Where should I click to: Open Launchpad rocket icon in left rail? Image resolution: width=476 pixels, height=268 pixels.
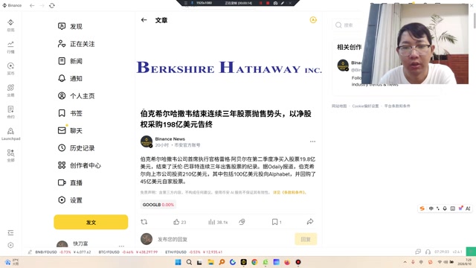click(x=10, y=131)
